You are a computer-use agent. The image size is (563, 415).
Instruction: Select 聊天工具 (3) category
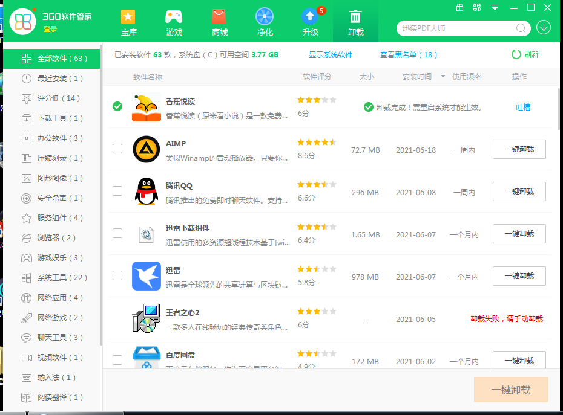point(51,338)
